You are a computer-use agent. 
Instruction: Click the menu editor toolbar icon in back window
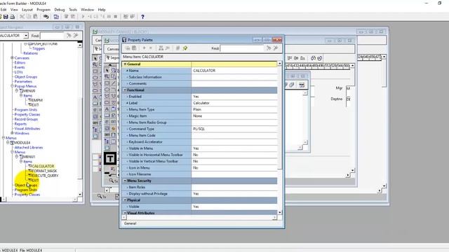point(302,85)
